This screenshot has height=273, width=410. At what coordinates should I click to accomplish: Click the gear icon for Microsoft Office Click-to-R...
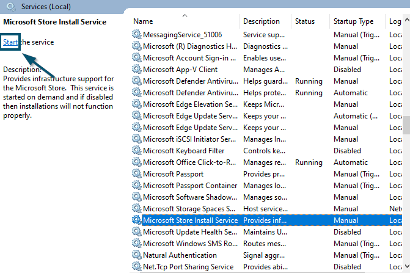pos(136,162)
